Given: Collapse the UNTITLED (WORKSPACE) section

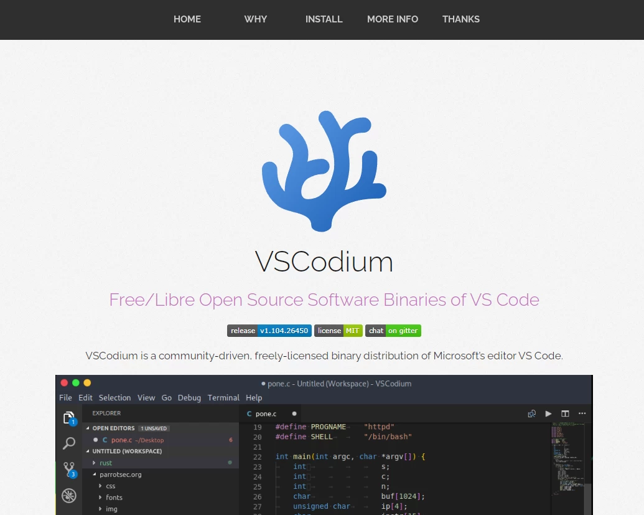Looking at the screenshot, I should pyautogui.click(x=88, y=451).
